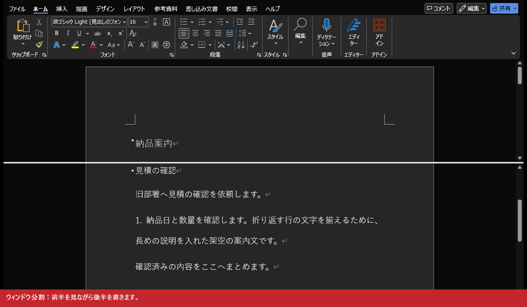
Task: Increase paragraph indent
Action: pos(251,22)
